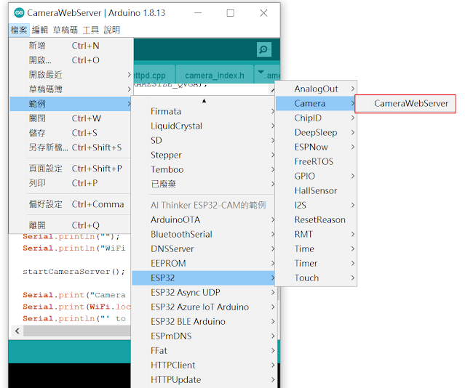Open the tab dropdown arrow in tab bar
The height and width of the screenshot is (388, 465).
click(x=261, y=72)
